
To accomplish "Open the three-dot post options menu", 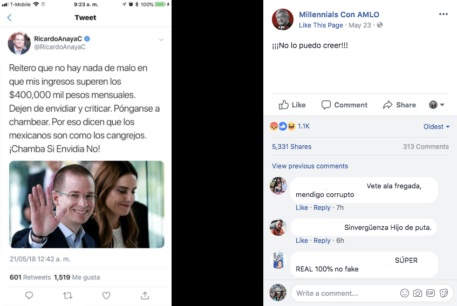I will tap(444, 15).
